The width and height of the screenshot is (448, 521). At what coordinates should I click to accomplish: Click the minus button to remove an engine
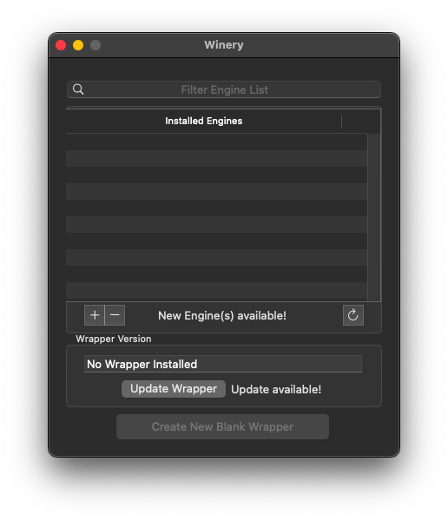click(x=115, y=315)
